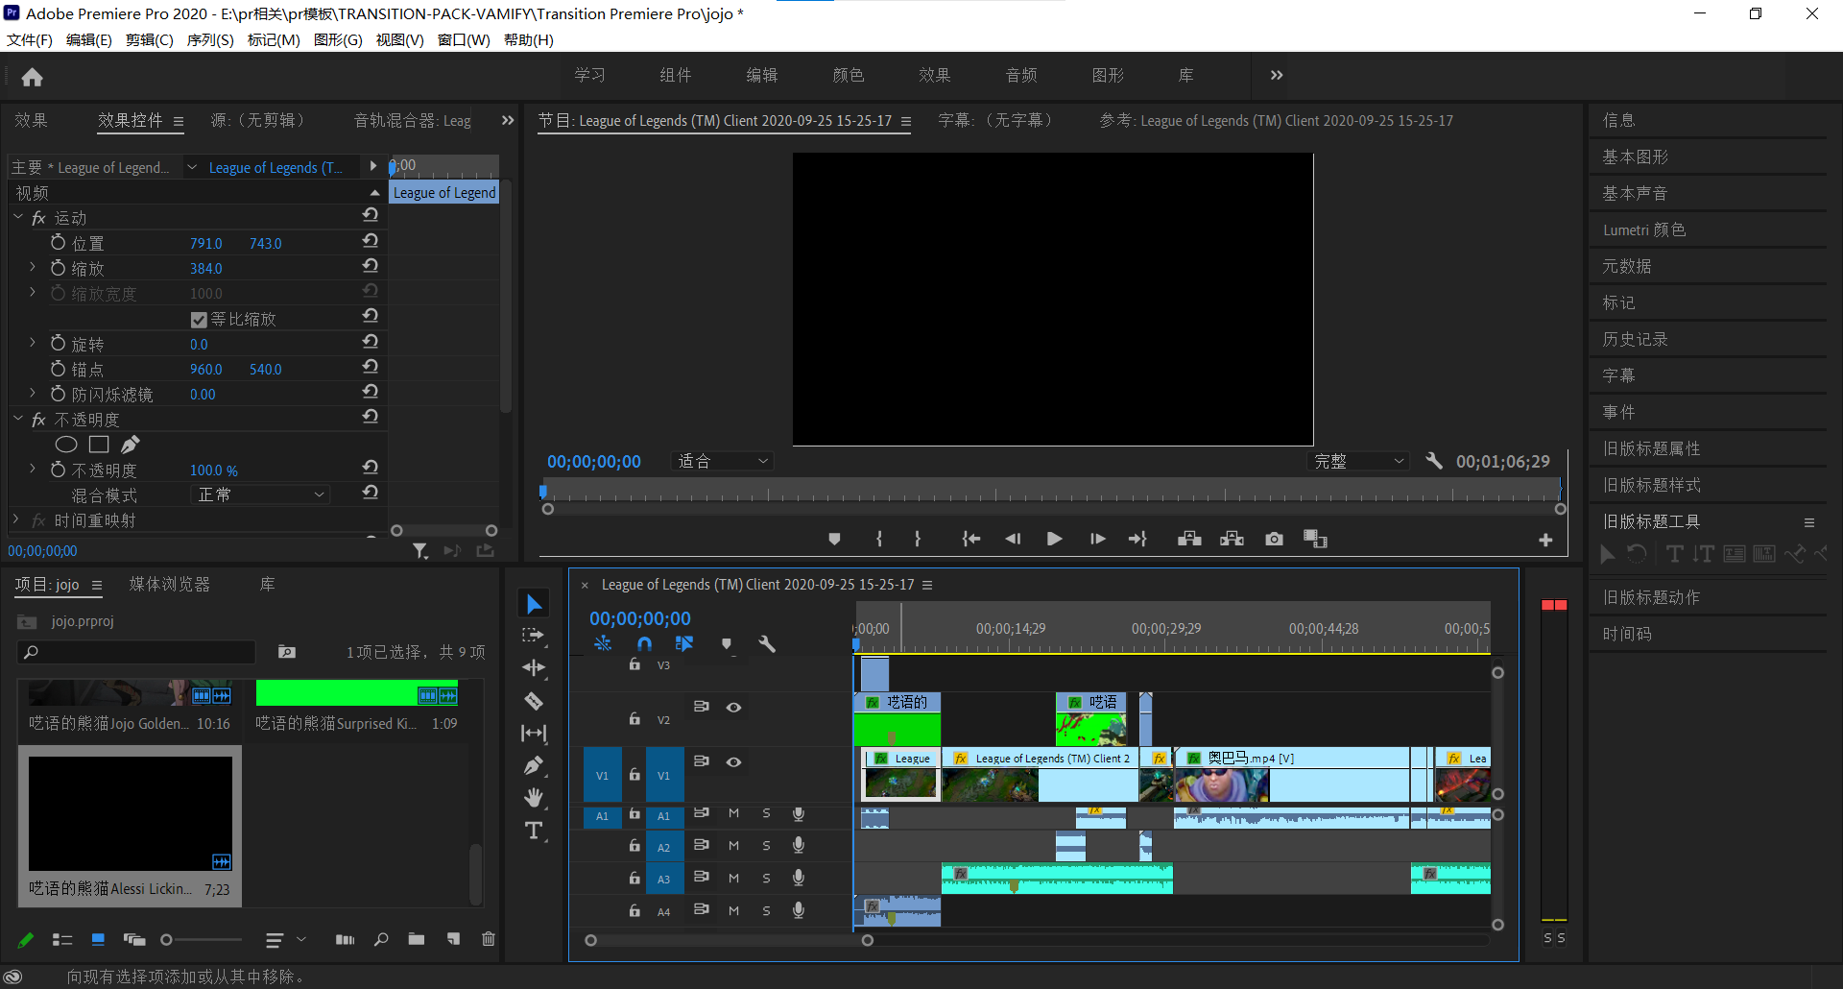This screenshot has height=989, width=1843.
Task: Select free draw bezier mask pen
Action: coord(130,444)
